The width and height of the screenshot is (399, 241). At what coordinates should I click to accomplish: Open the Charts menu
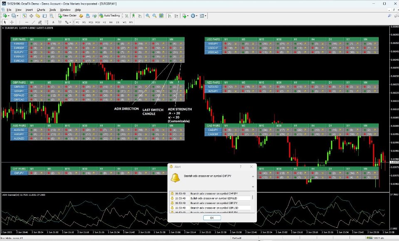tap(41, 10)
